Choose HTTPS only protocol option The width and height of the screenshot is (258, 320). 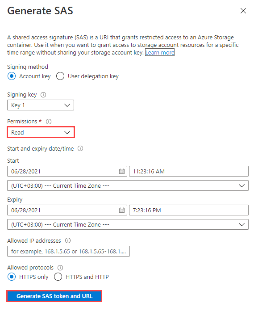12,277
